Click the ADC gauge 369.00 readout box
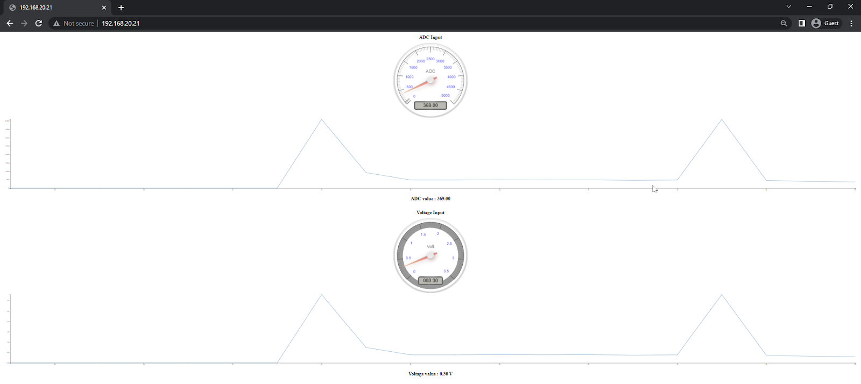 click(430, 105)
